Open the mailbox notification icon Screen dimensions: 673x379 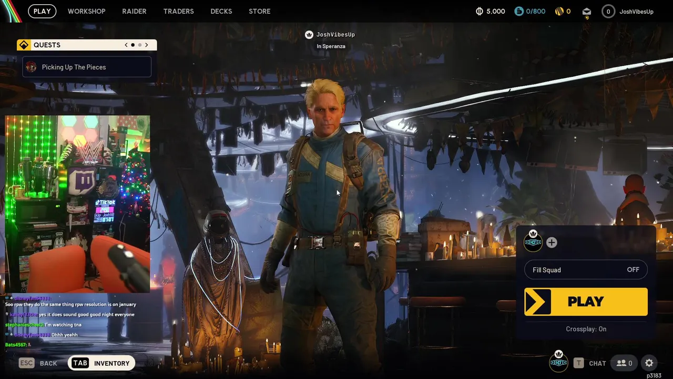click(x=587, y=12)
